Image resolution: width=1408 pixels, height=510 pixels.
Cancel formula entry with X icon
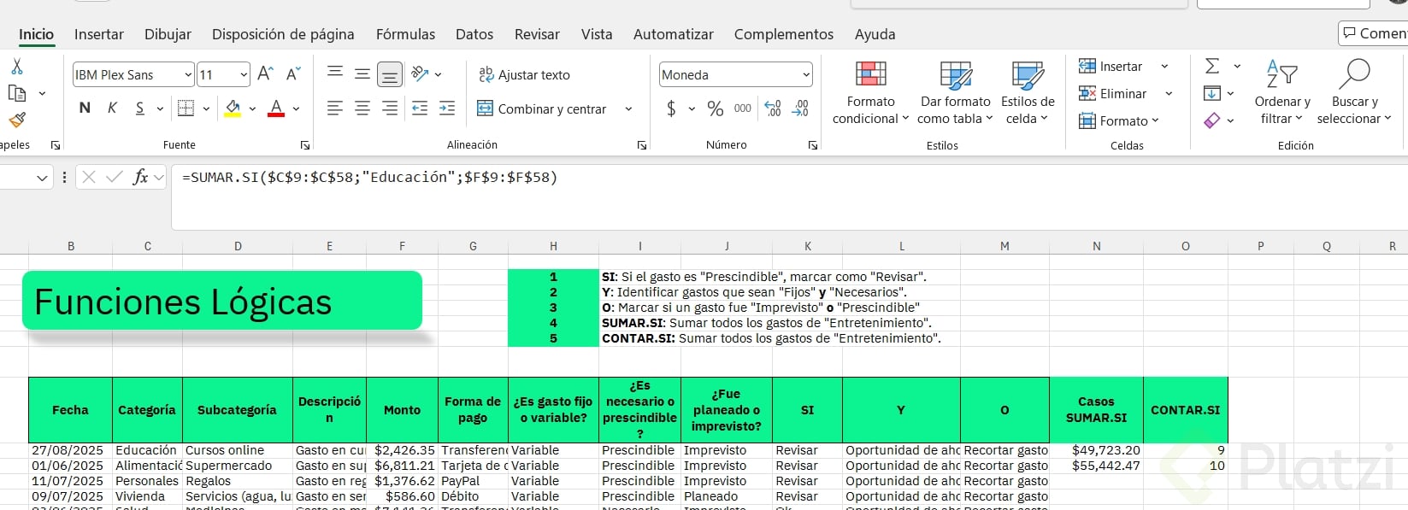tap(89, 177)
